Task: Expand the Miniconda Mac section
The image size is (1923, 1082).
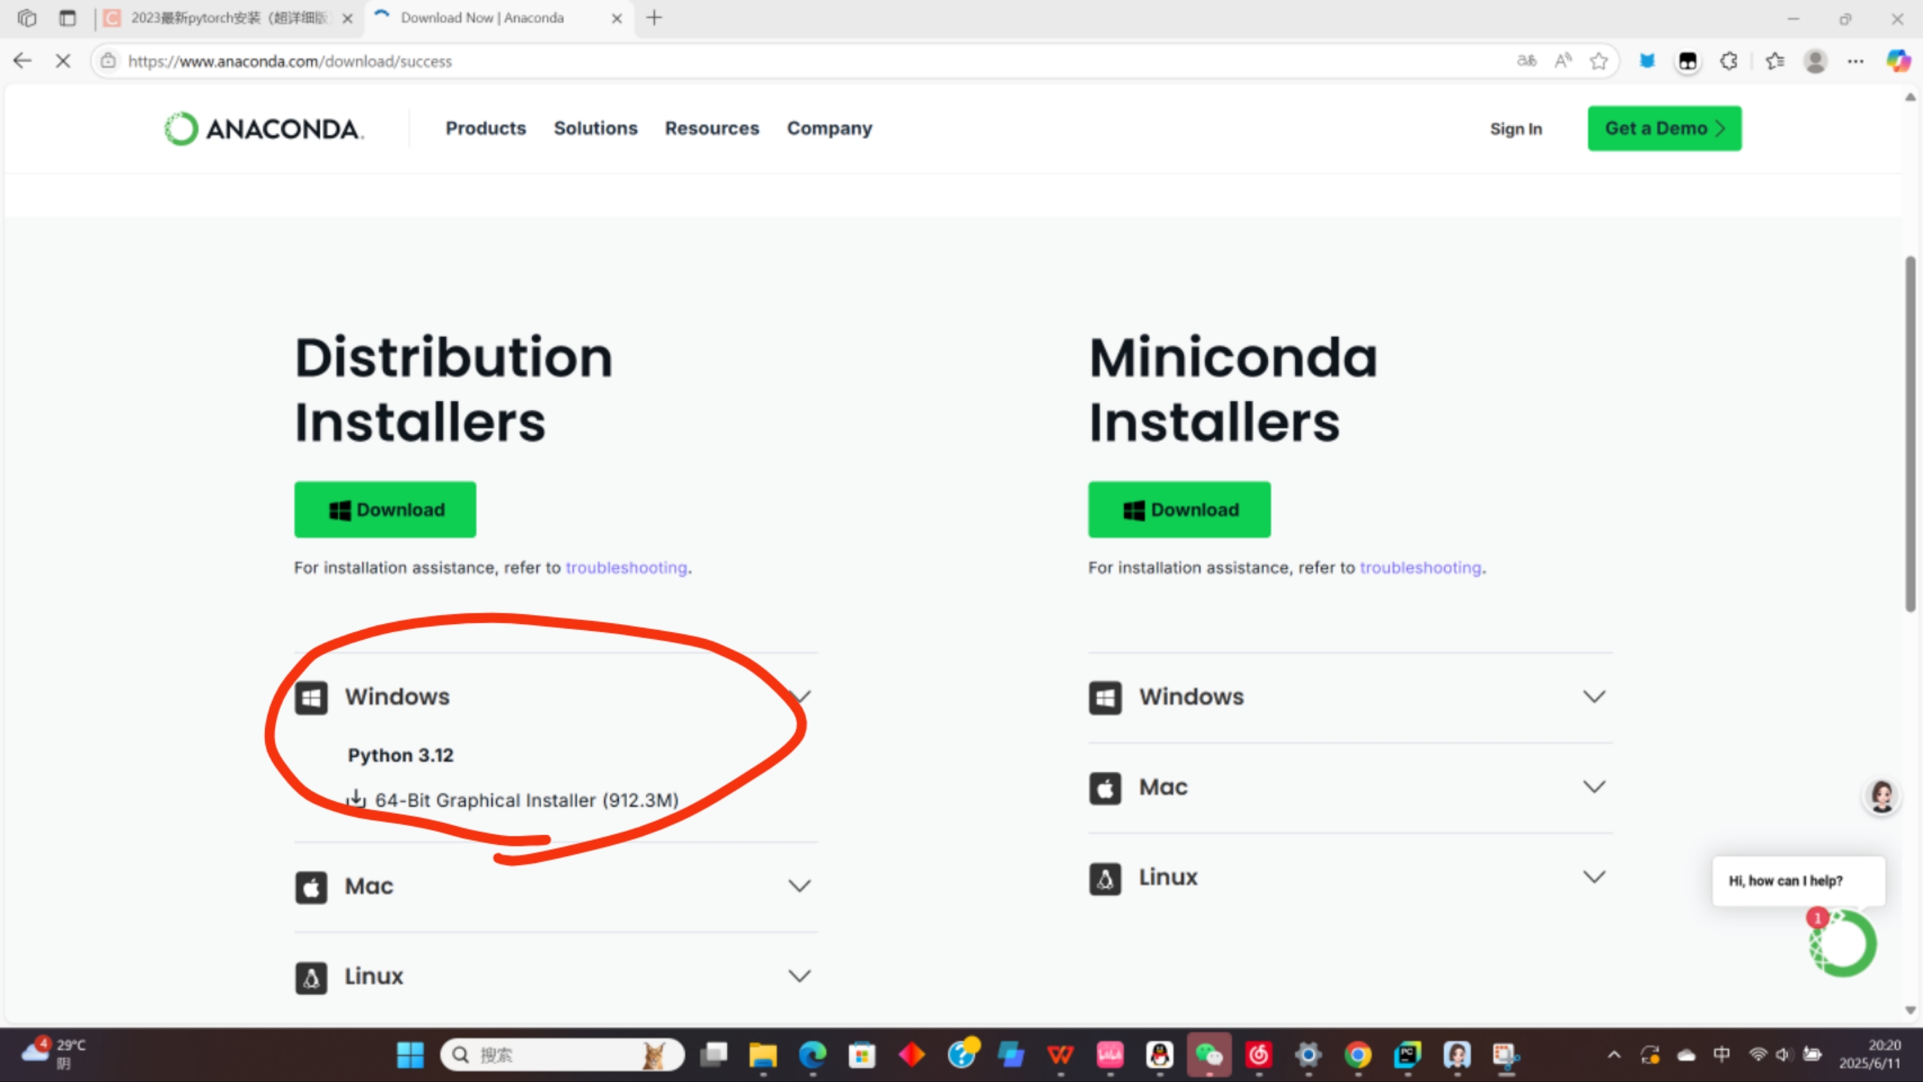Action: 1350,787
